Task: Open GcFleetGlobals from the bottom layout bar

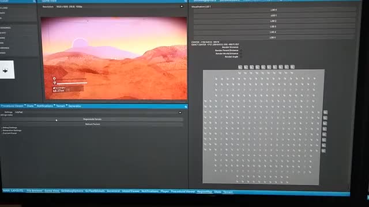Action: (x=95, y=191)
